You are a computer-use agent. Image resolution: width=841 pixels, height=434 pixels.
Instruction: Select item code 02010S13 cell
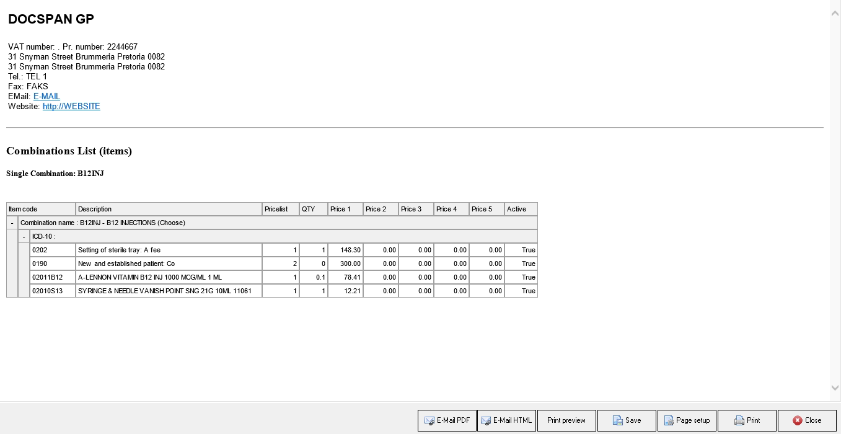[x=53, y=291]
